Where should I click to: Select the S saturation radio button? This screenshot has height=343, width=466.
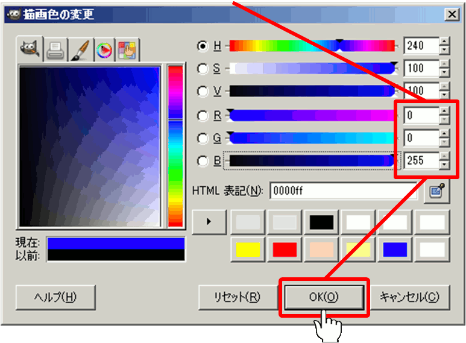(203, 69)
